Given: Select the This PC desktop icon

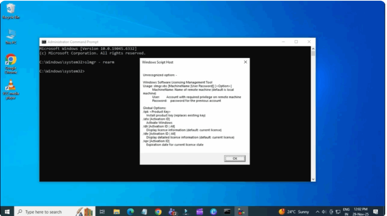Looking at the screenshot, I should (x=11, y=37).
